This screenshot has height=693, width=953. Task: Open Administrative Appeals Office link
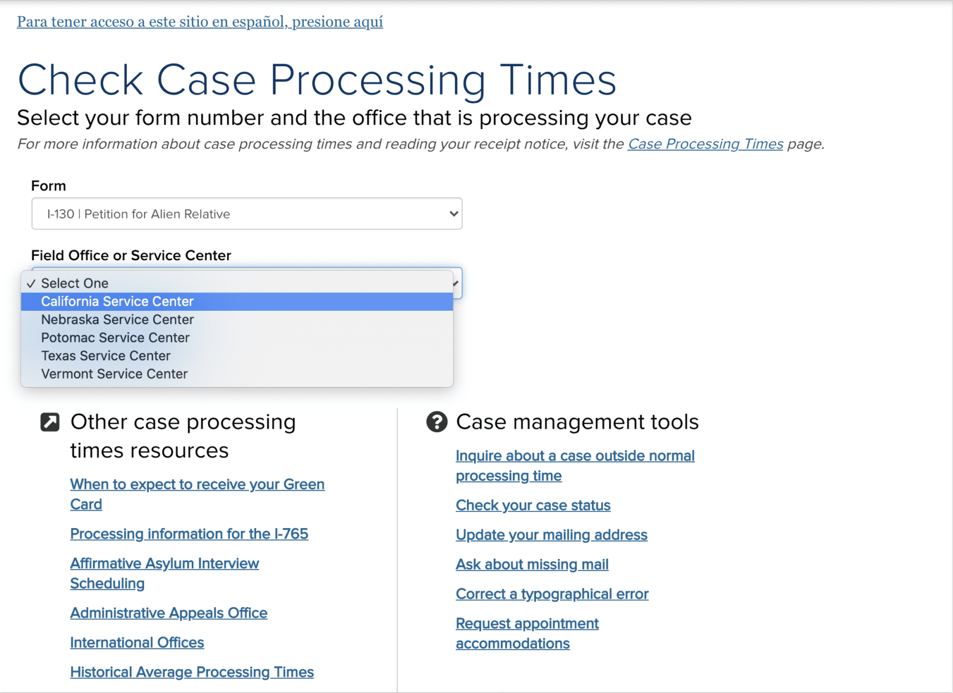point(169,613)
